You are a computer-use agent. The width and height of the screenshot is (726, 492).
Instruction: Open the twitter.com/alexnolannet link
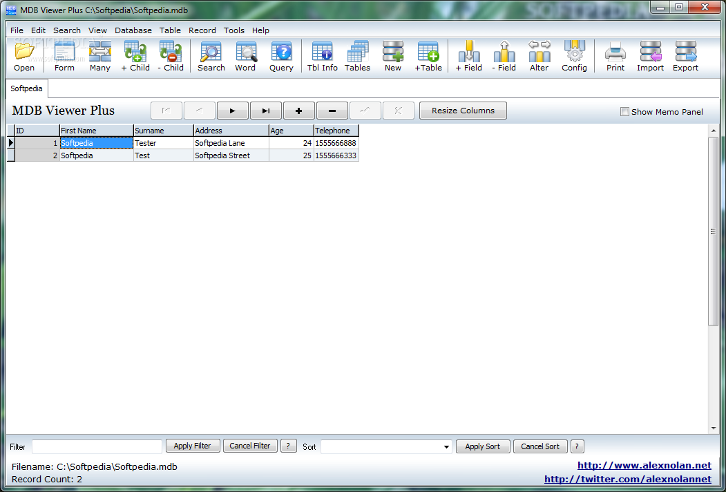coord(628,480)
